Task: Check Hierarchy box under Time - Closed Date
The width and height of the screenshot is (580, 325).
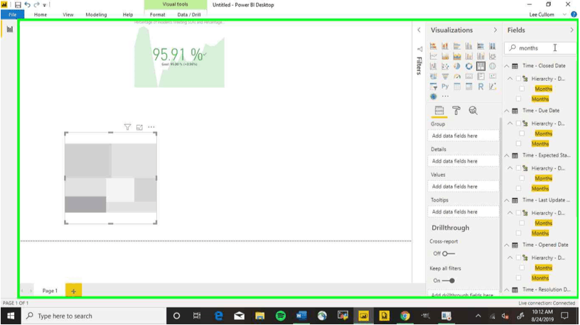Action: pos(518,79)
